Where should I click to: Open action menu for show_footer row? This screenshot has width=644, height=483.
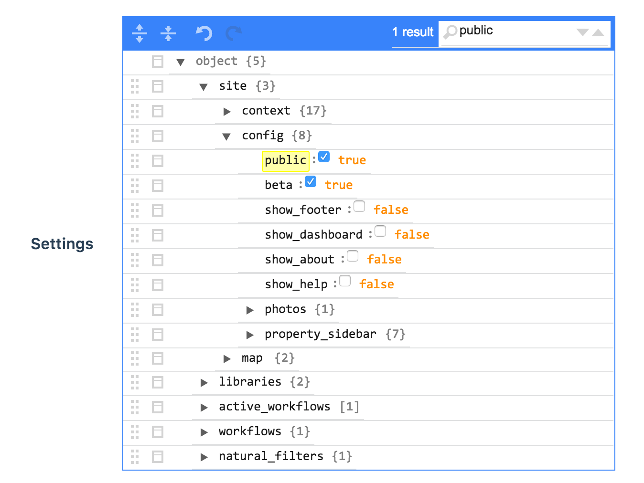point(158,210)
